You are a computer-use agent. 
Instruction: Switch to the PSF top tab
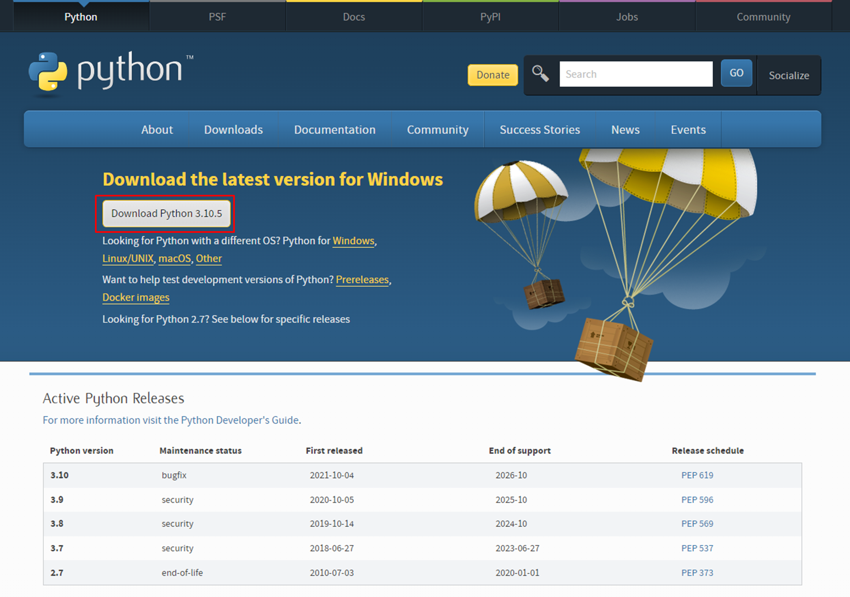tap(217, 17)
